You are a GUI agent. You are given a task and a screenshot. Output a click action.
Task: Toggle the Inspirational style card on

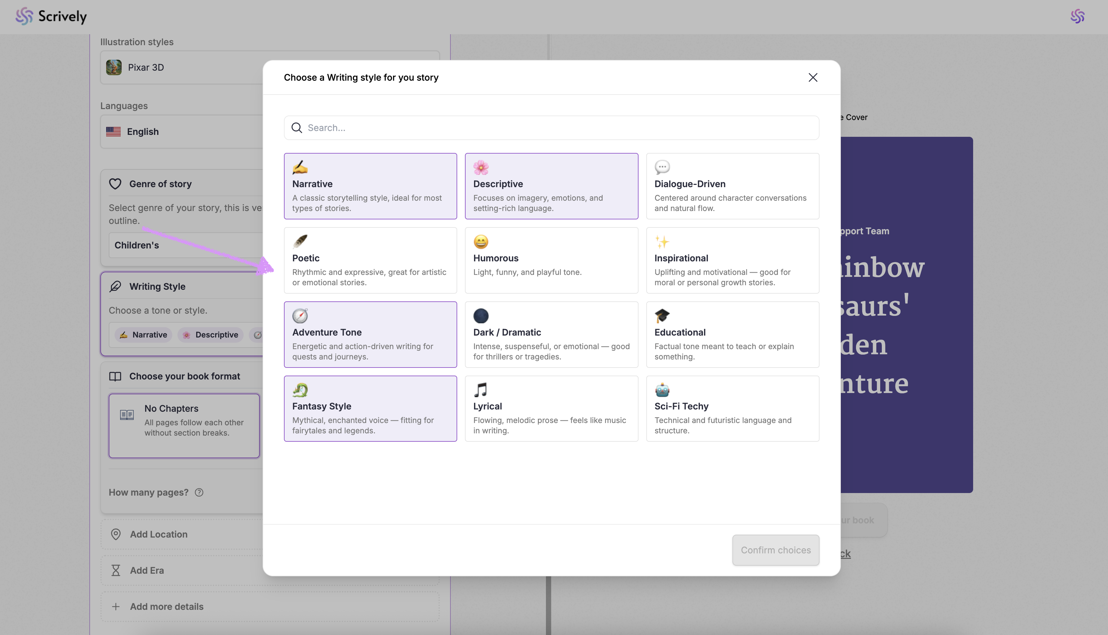(732, 260)
